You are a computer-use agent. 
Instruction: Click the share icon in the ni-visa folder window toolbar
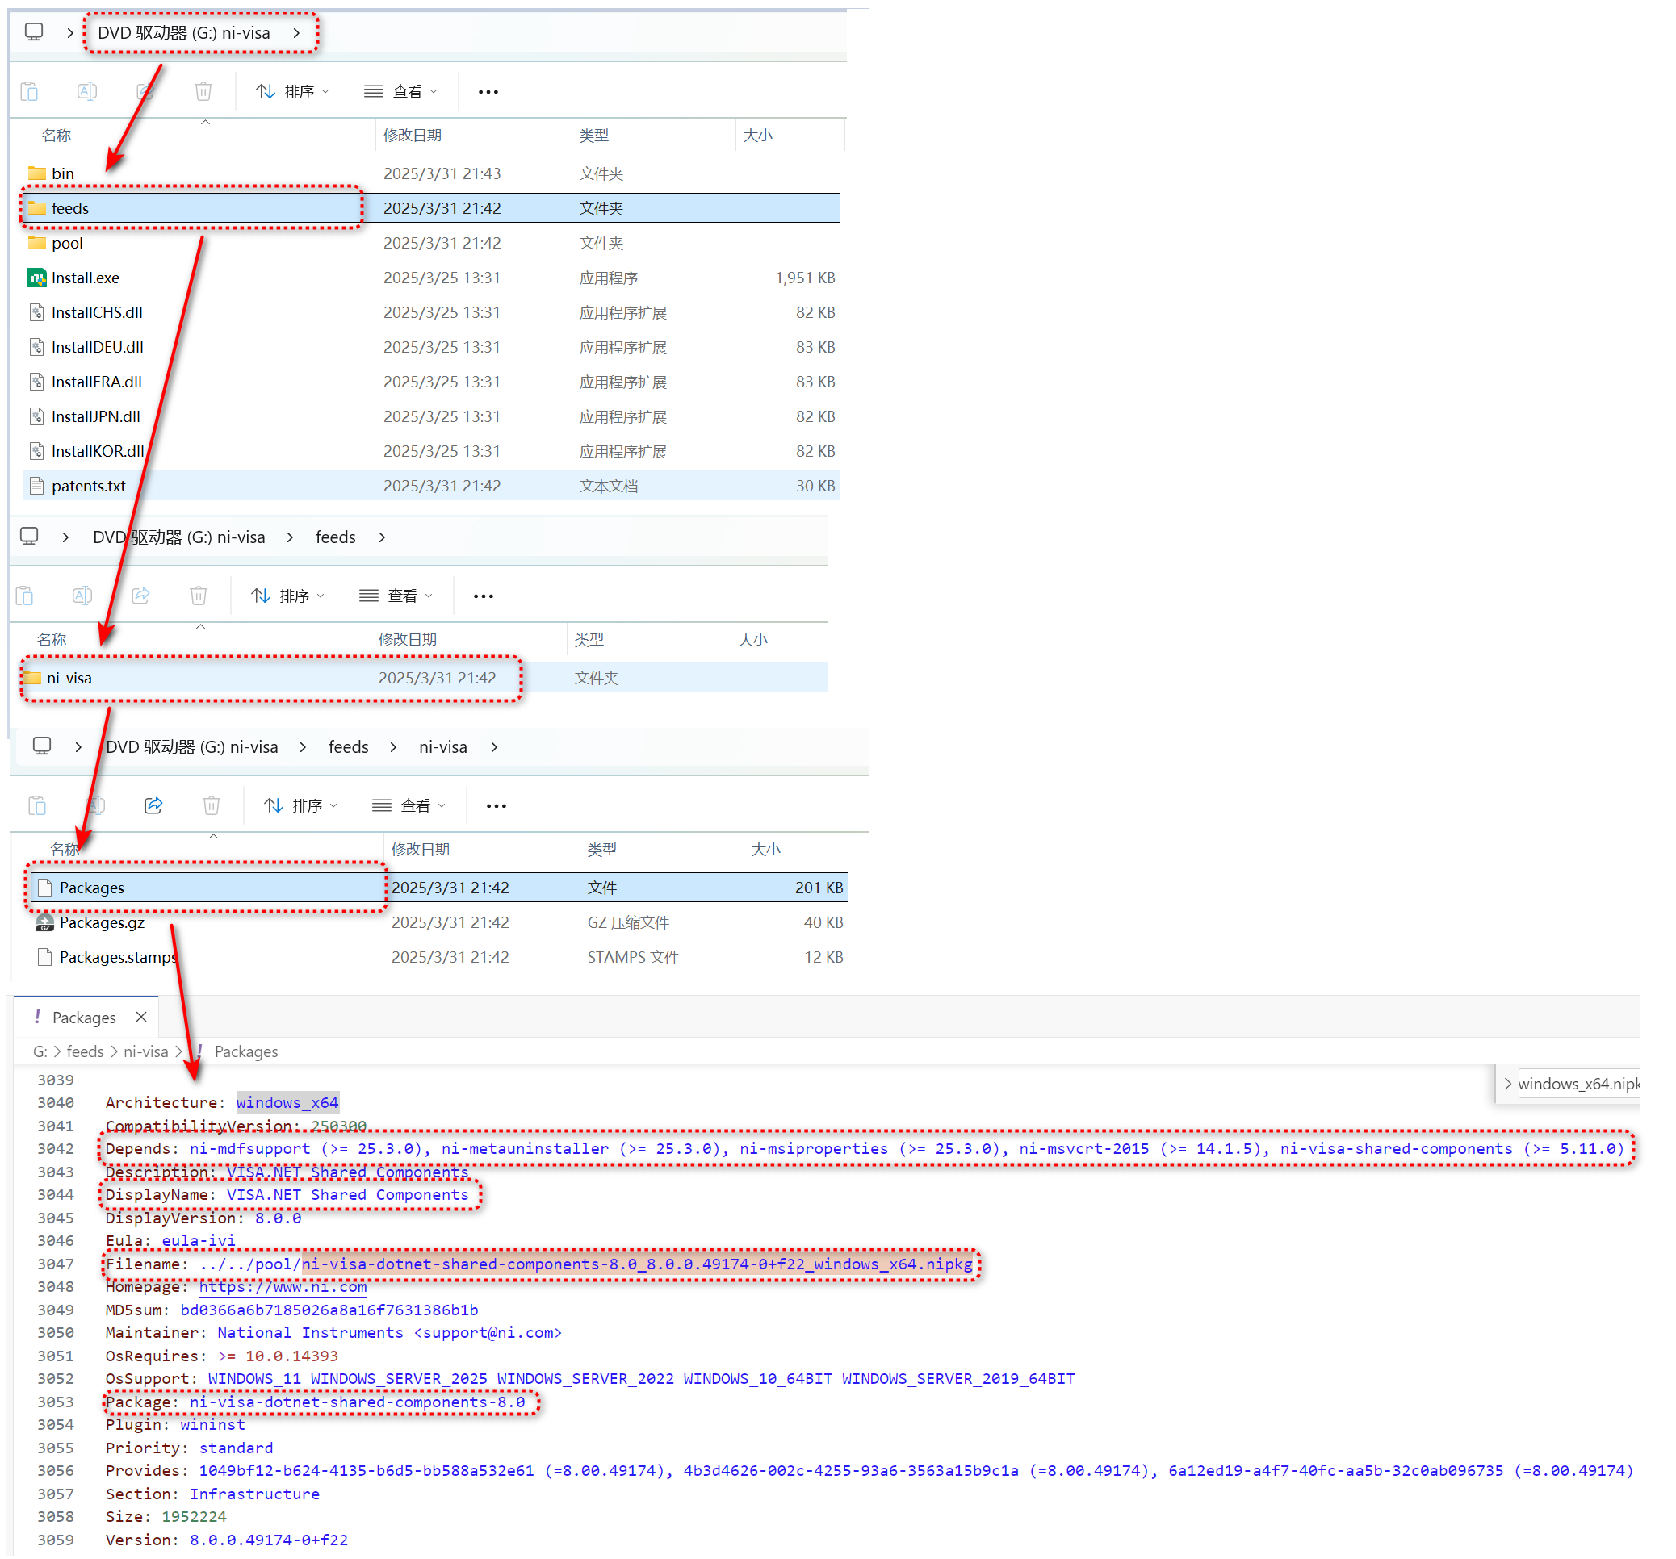(x=153, y=805)
